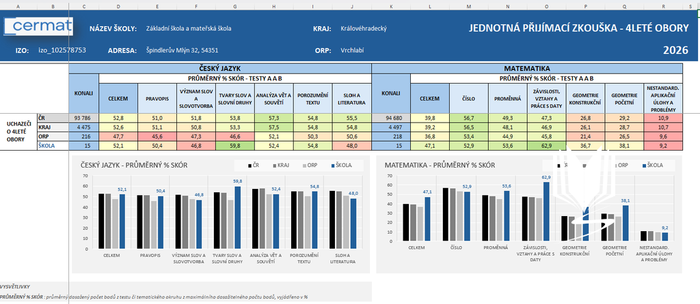Select column header D

tap(118, 7)
